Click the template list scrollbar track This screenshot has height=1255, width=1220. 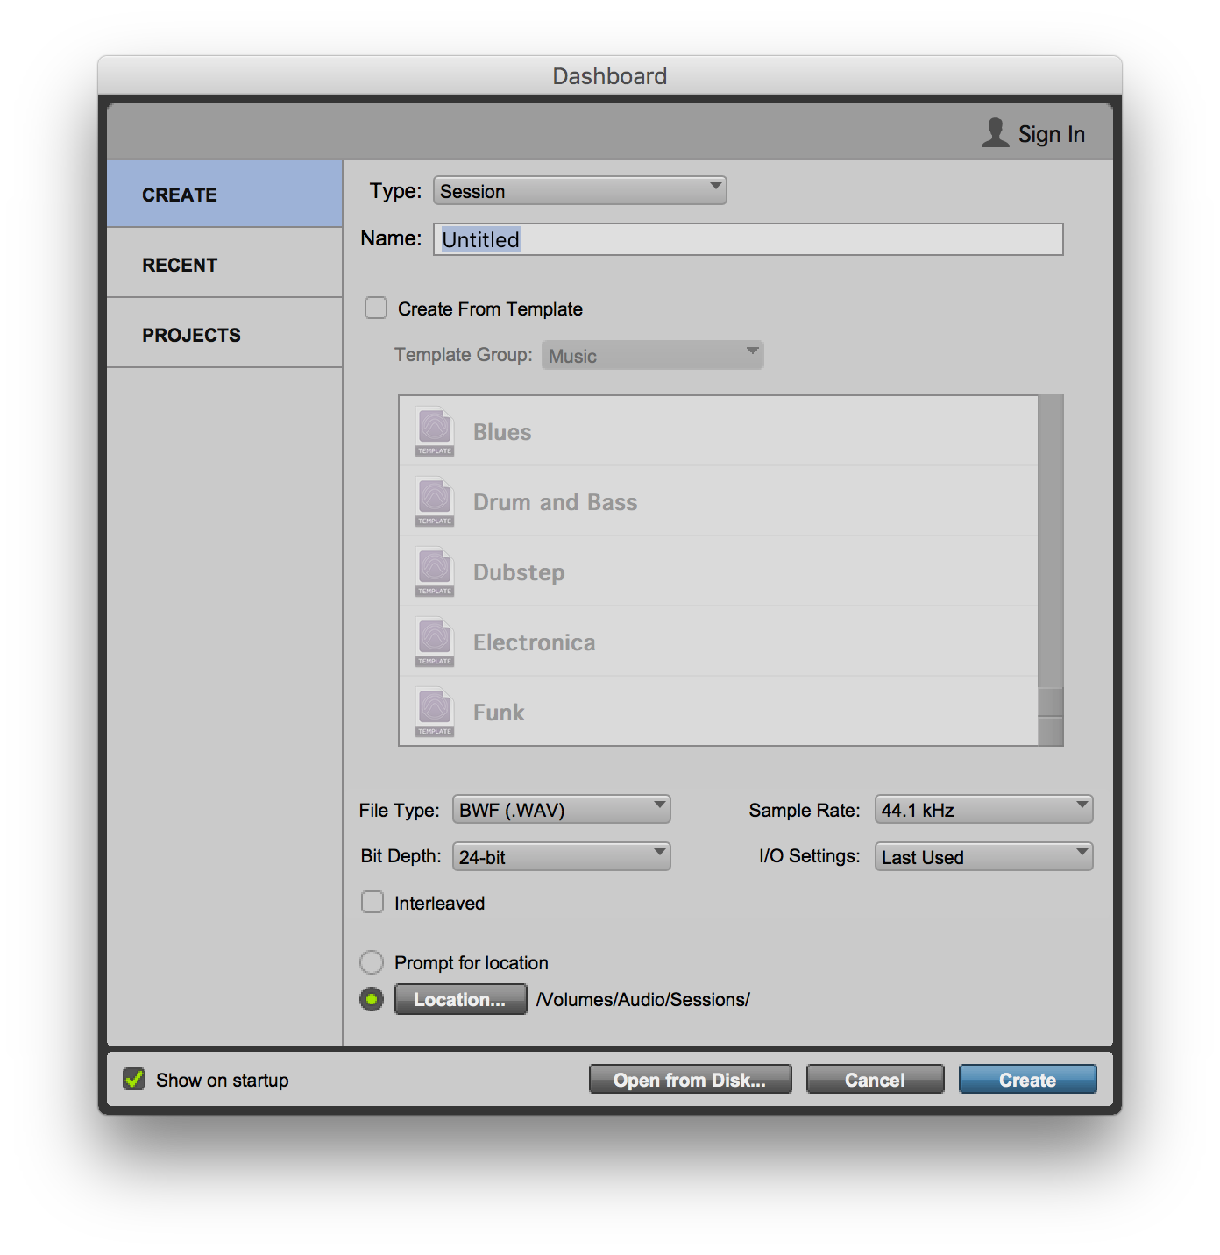[1051, 570]
